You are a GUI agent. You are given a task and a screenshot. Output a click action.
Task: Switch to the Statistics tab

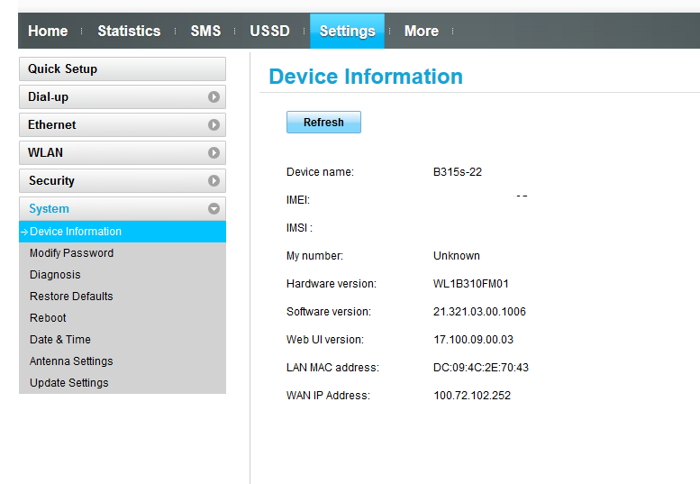tap(129, 32)
